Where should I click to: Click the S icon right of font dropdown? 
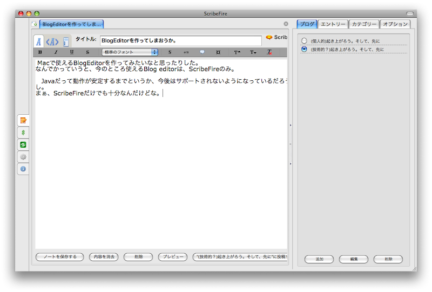(x=170, y=52)
